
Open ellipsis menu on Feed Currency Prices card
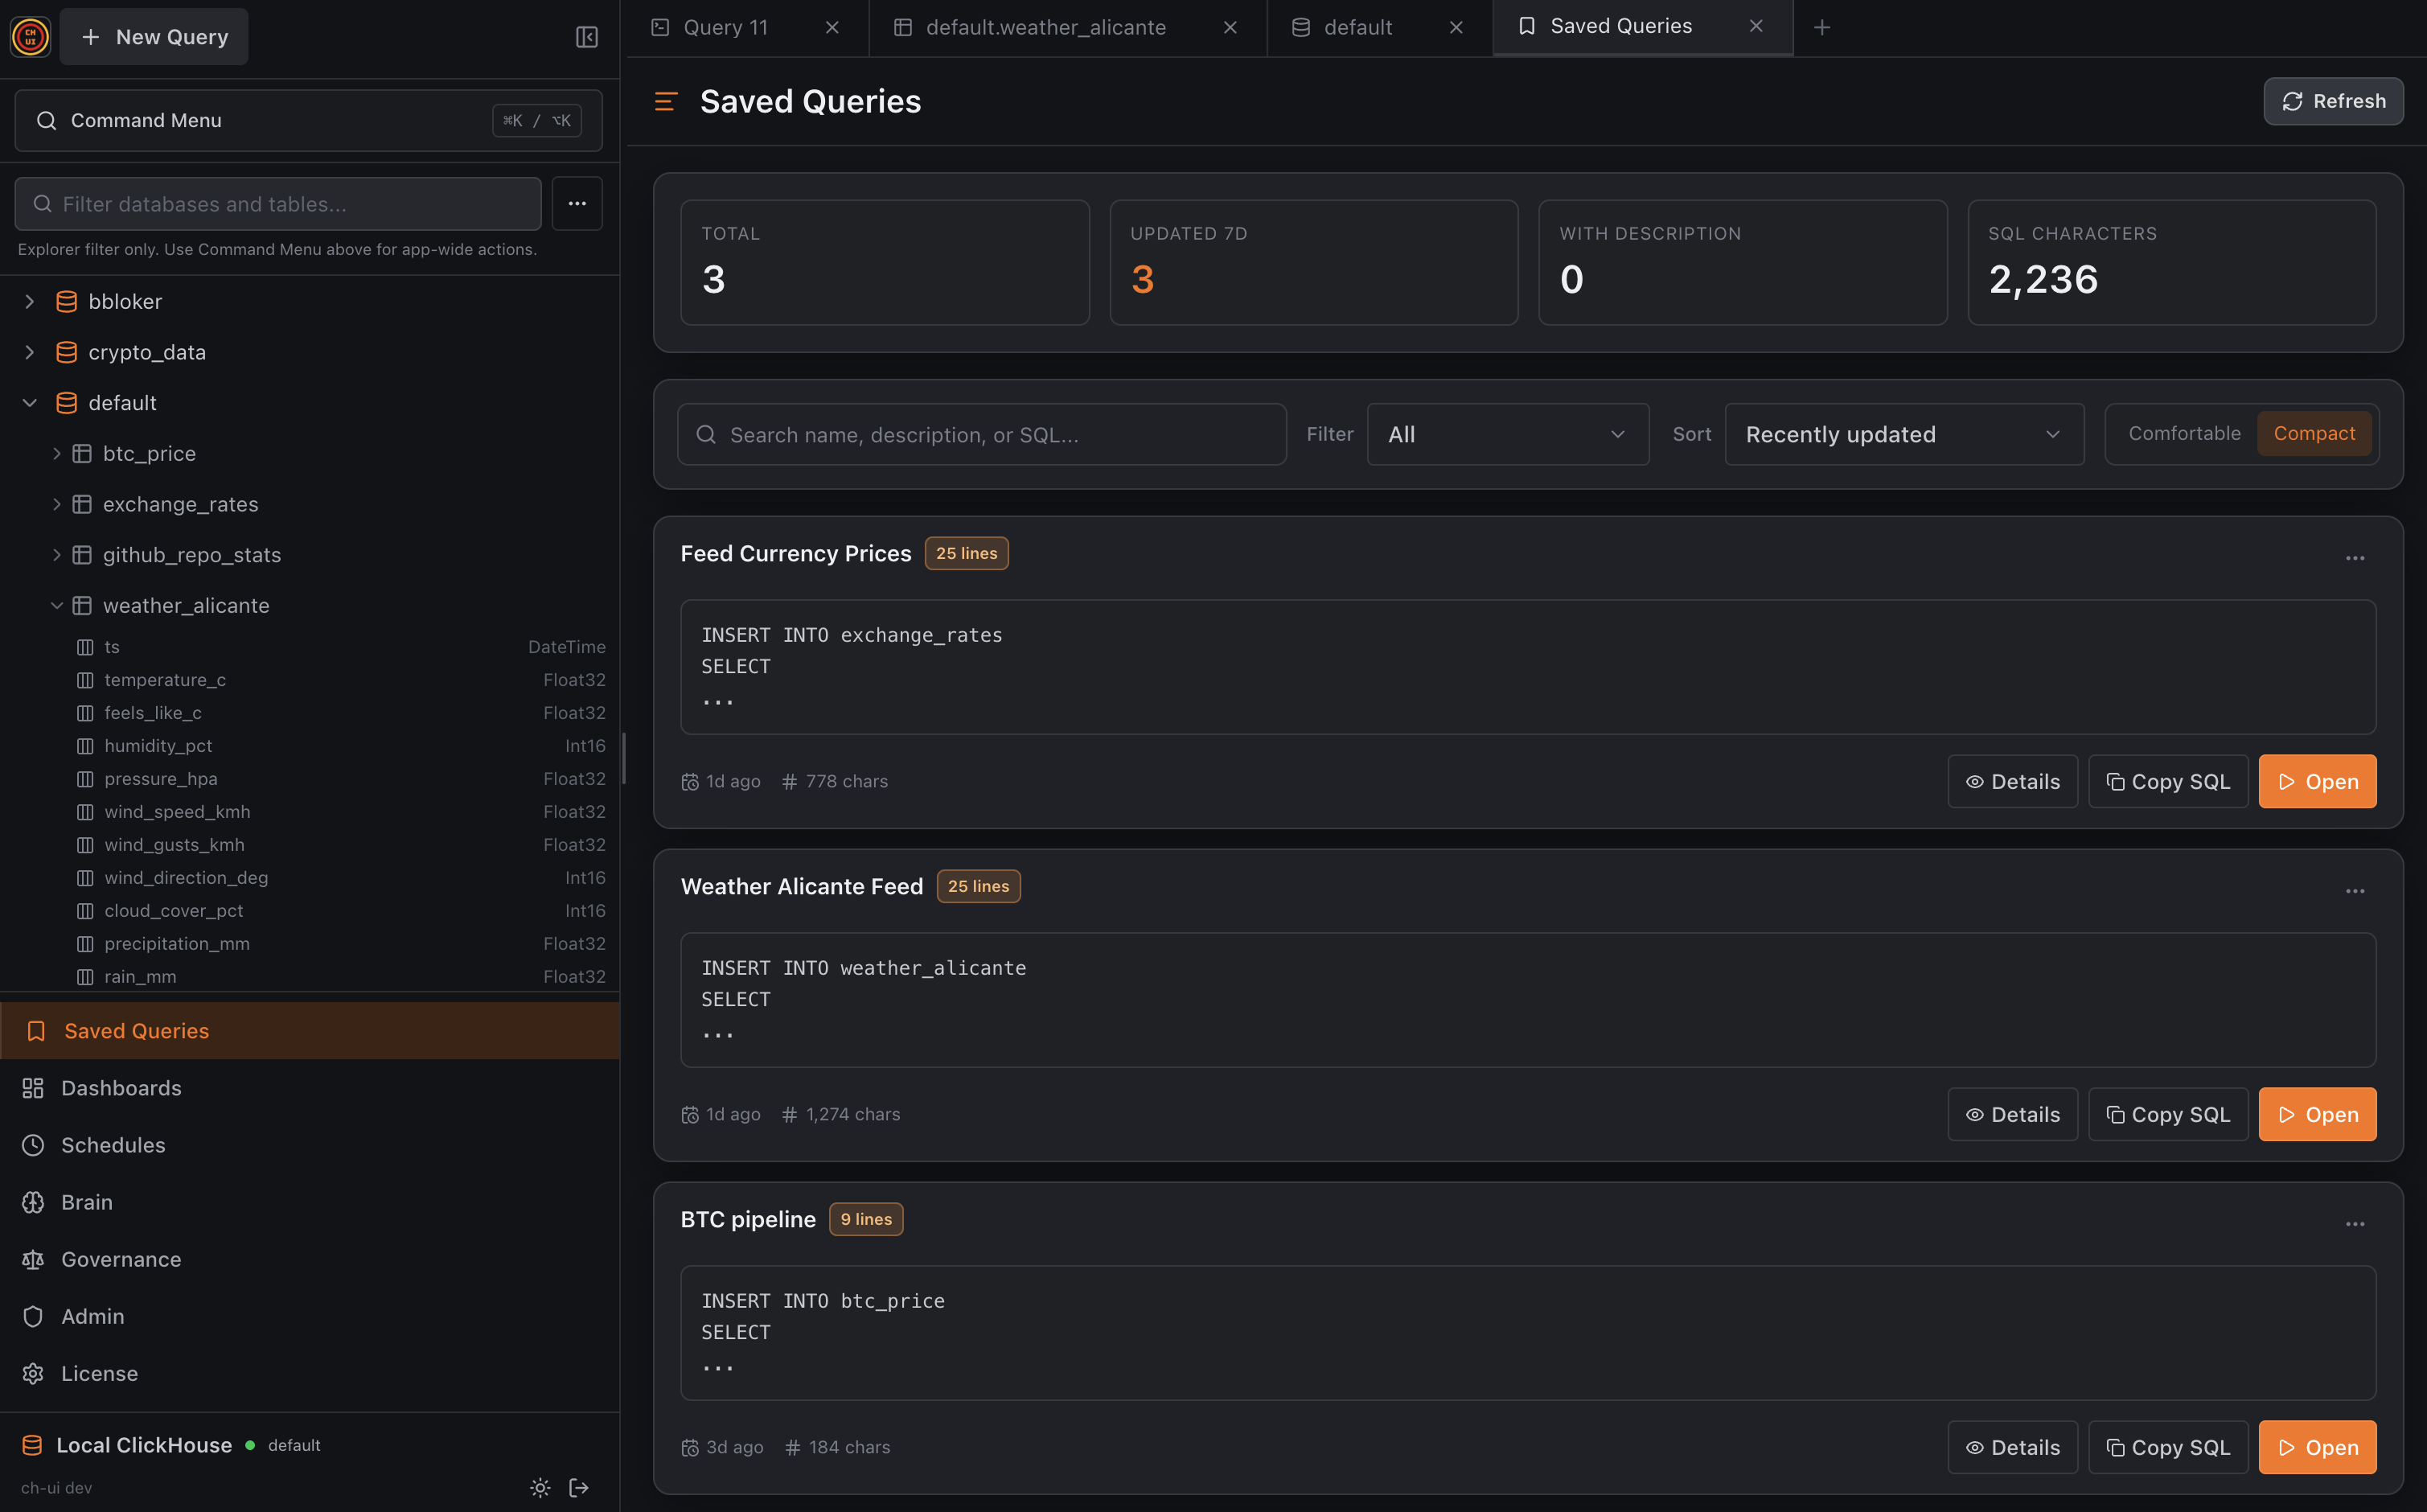pyautogui.click(x=2354, y=558)
